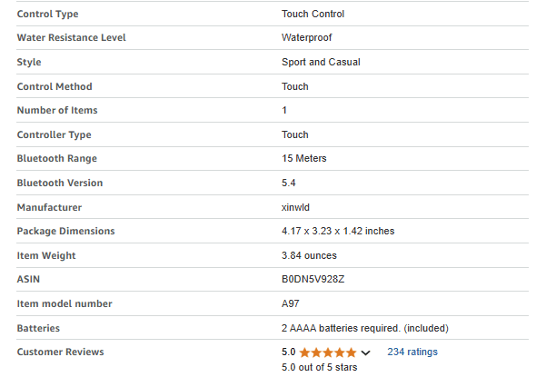
Task: Click the Manufacturer value xinwld
Action: click(295, 207)
